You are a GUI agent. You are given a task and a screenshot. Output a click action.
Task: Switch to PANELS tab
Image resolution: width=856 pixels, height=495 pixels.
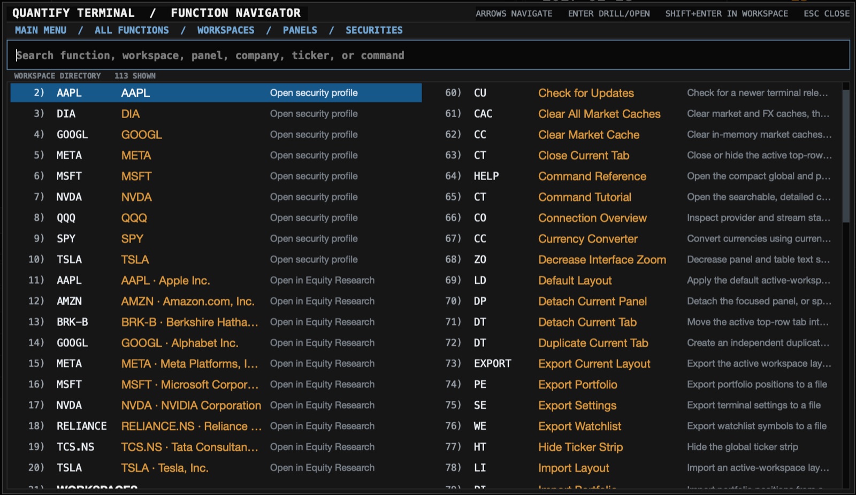[x=300, y=30]
